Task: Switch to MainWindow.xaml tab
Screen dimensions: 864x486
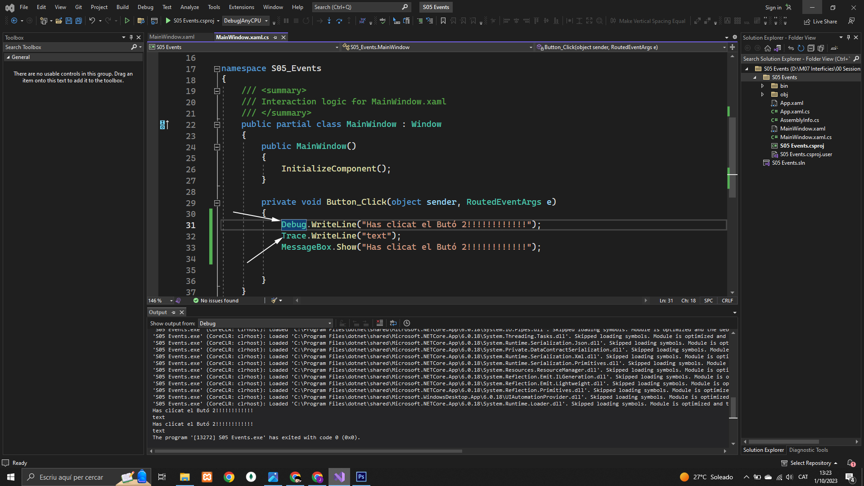Action: click(x=172, y=37)
